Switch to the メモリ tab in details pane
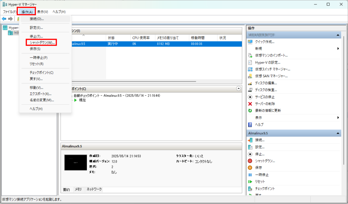The width and height of the screenshot is (348, 204). click(x=78, y=189)
